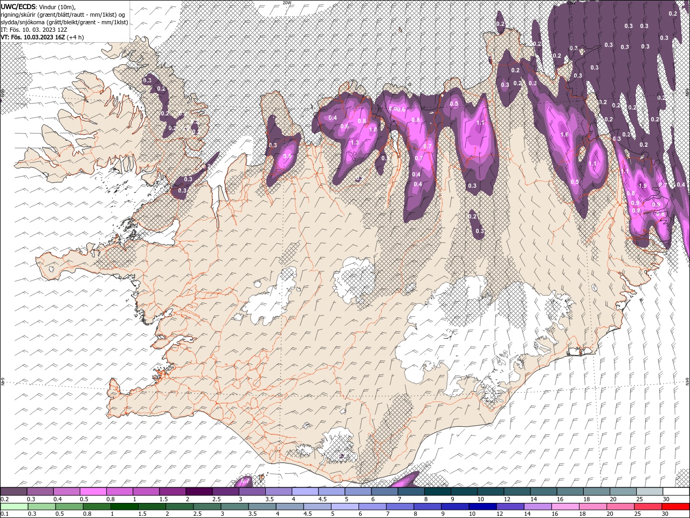Click the white 30 snow legend swatch
The height and width of the screenshot is (518, 690).
[676, 492]
